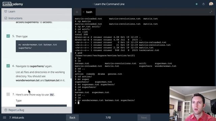Open the Instructions section header

pyautogui.click(x=36, y=18)
